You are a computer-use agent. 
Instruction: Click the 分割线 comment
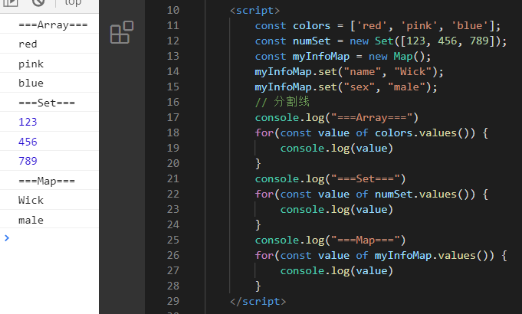click(282, 102)
